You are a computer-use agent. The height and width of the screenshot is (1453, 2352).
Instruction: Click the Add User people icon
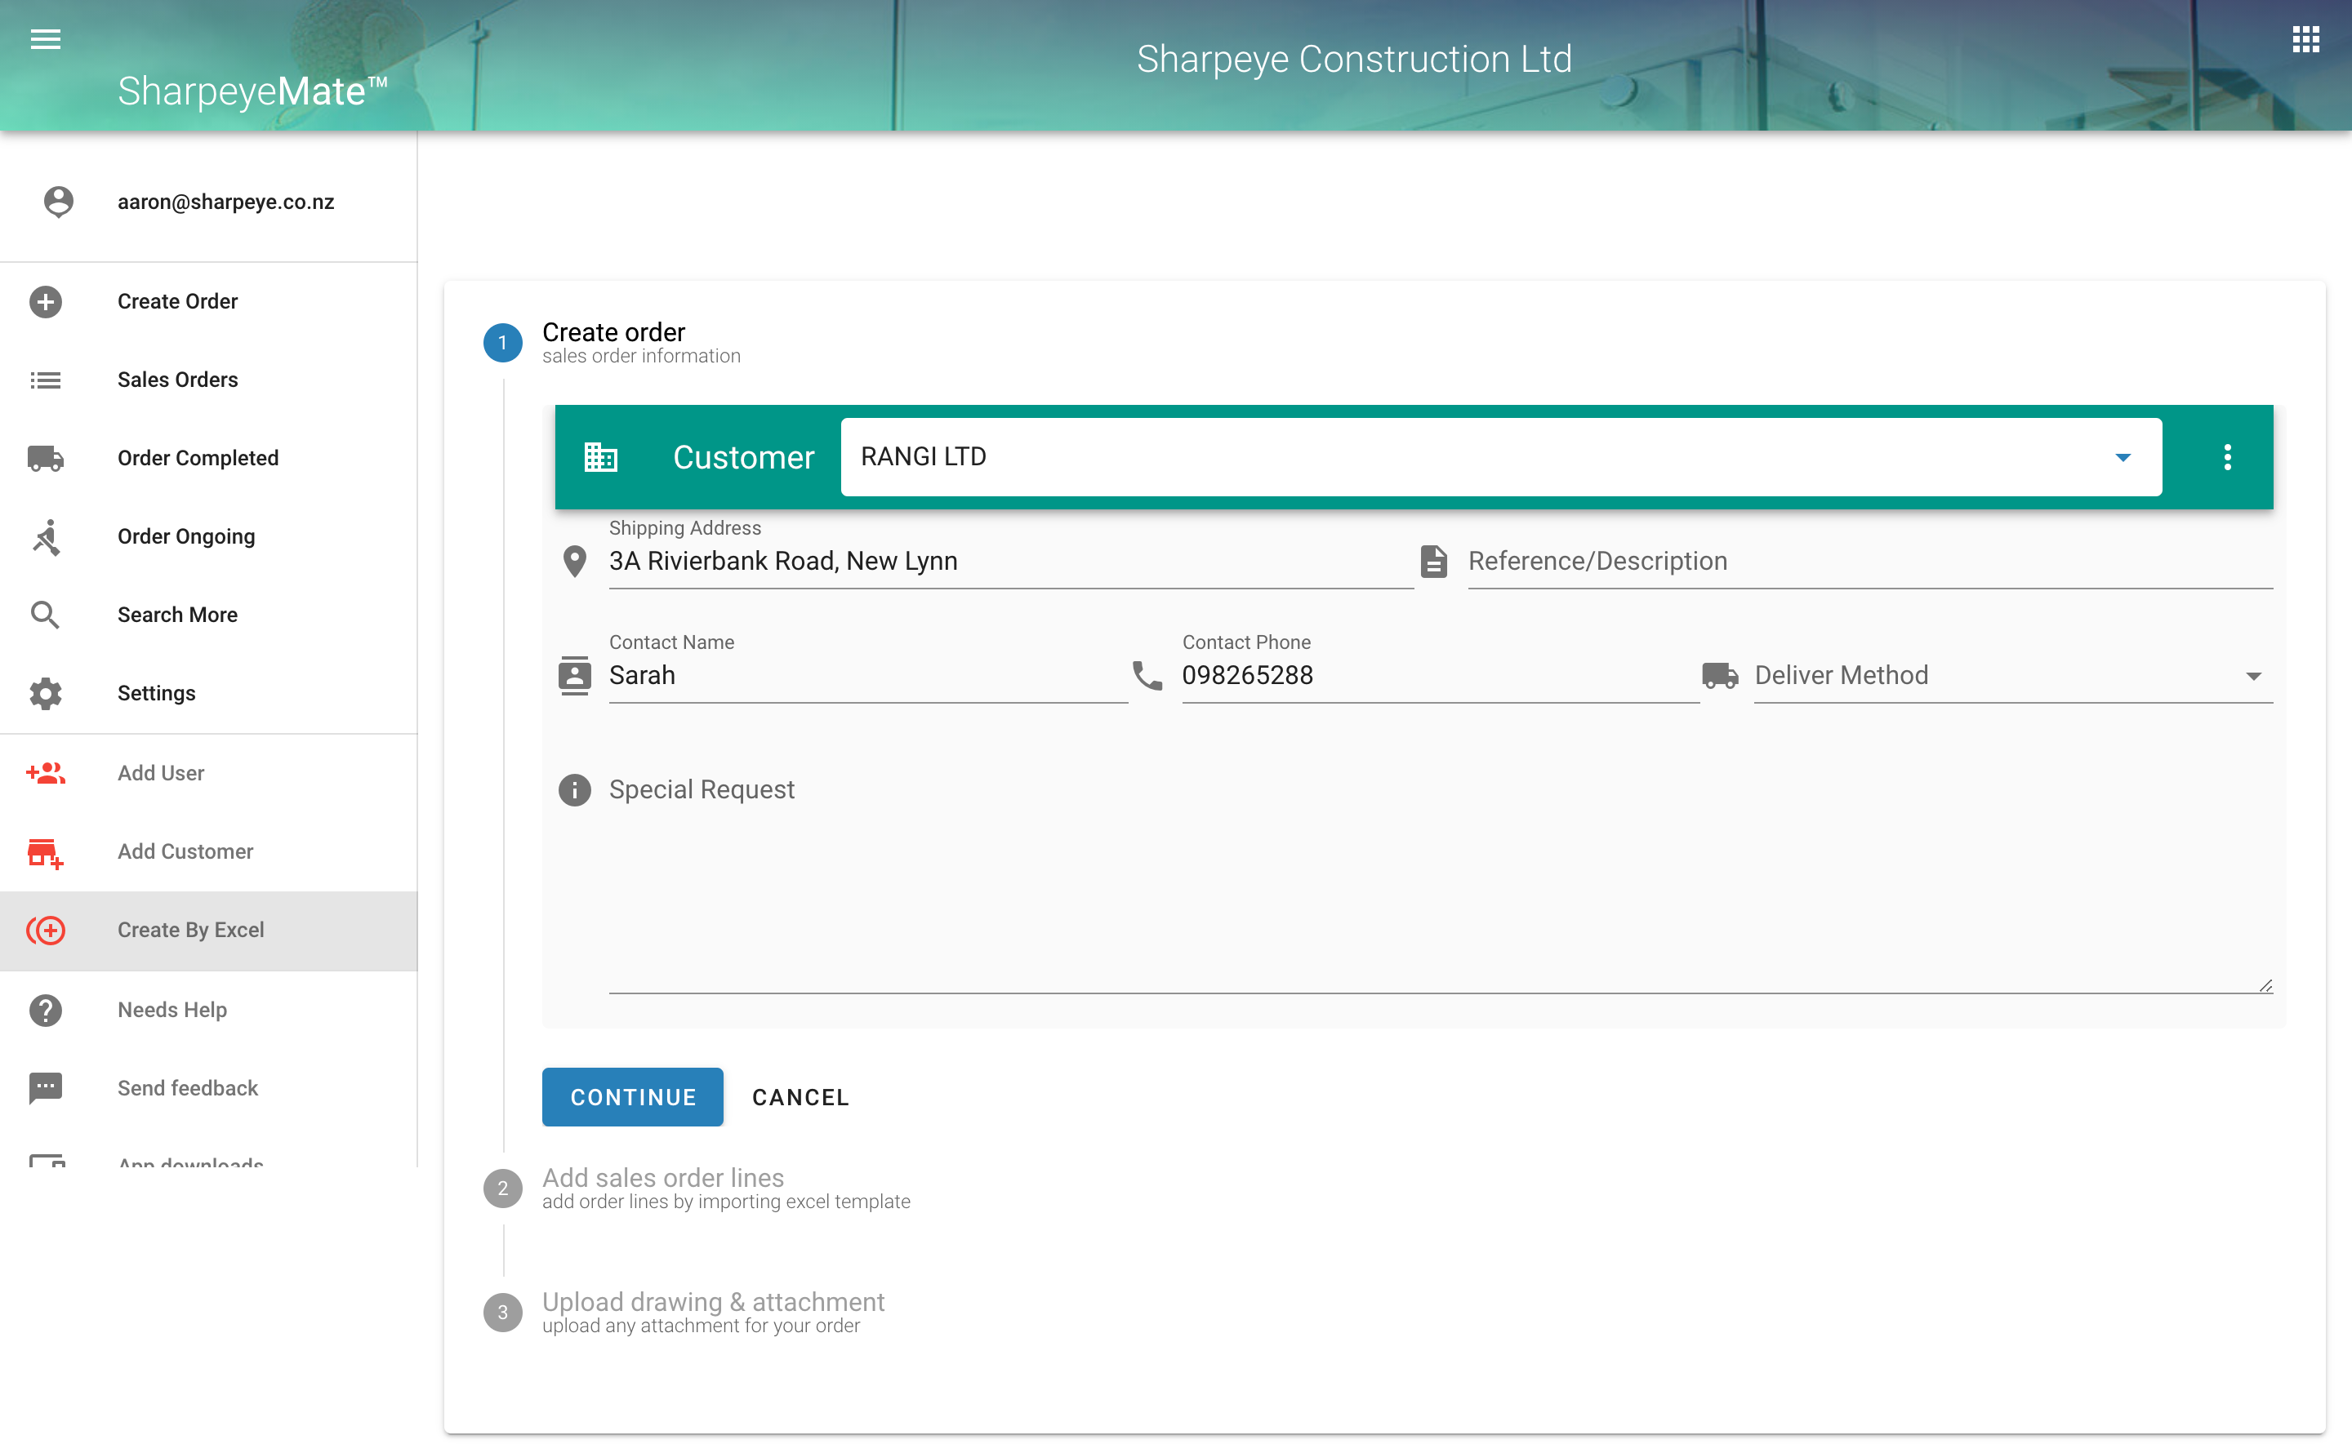45,774
